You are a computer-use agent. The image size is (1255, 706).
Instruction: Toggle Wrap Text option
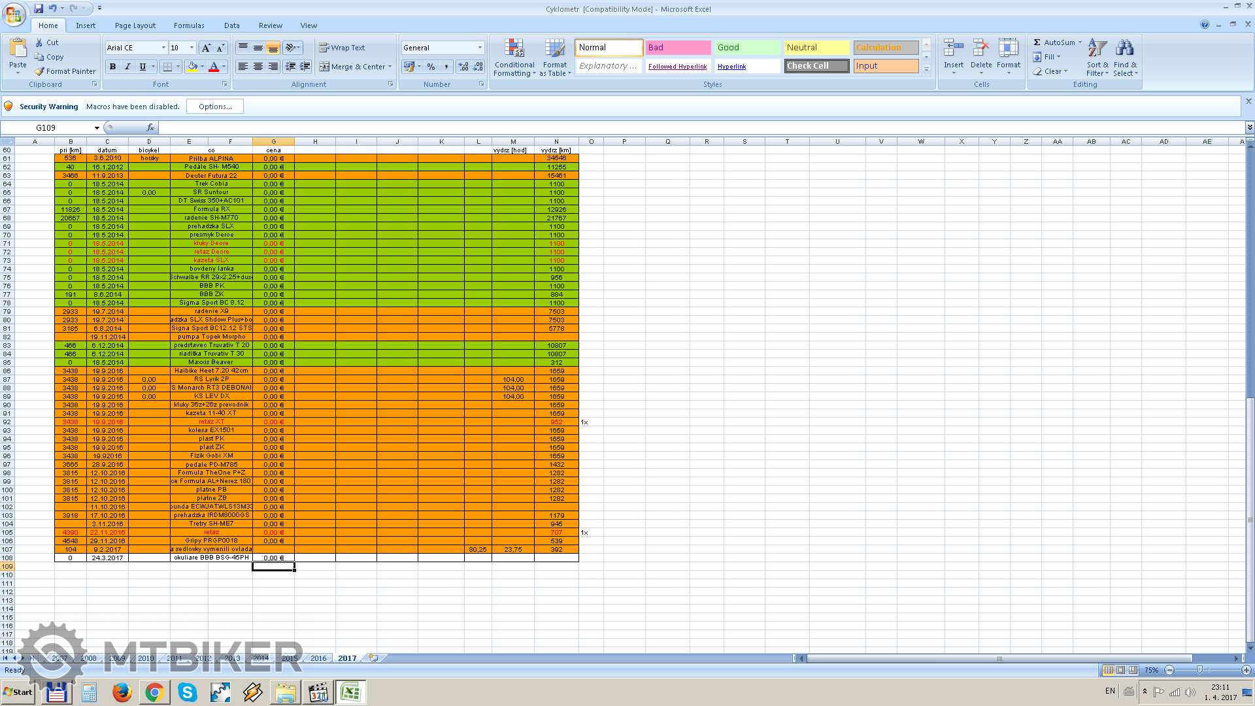click(x=342, y=48)
